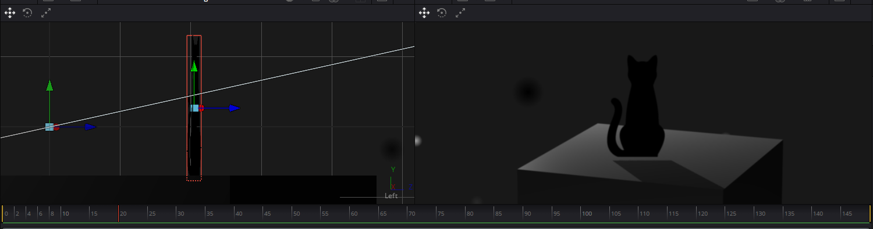Click the red X-axis handle of selected object
Image resolution: width=873 pixels, height=229 pixels.
[201, 108]
